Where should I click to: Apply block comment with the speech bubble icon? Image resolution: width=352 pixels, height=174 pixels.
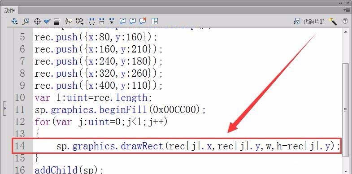[x=122, y=21]
